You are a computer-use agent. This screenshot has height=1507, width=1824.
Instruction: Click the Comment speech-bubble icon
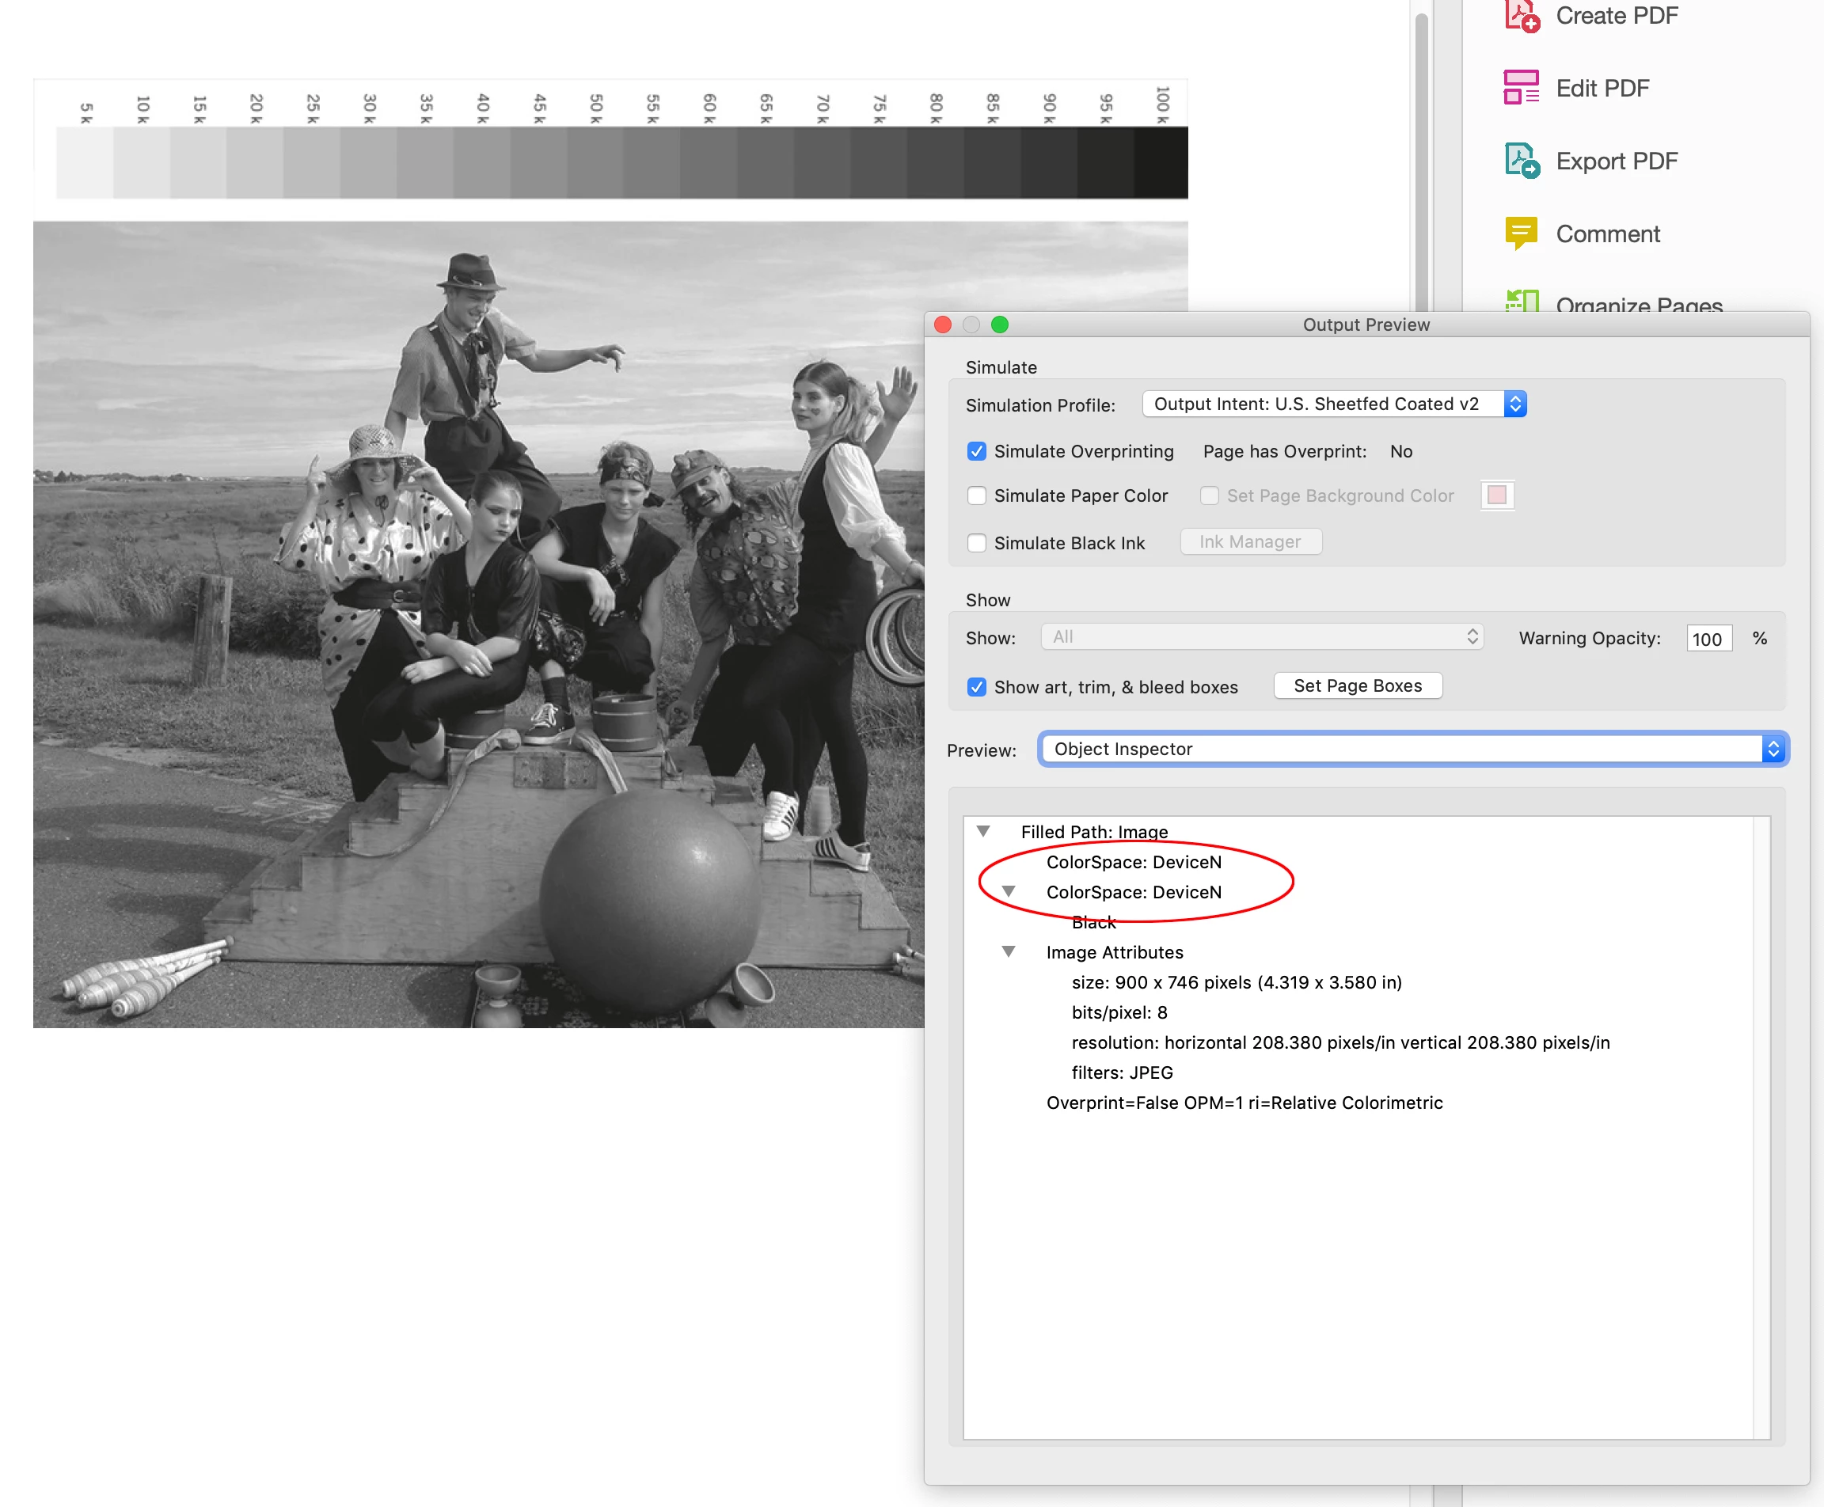coord(1521,233)
